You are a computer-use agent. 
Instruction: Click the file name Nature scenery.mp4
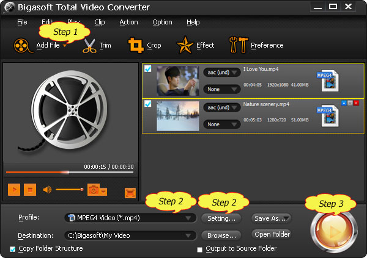(x=266, y=104)
